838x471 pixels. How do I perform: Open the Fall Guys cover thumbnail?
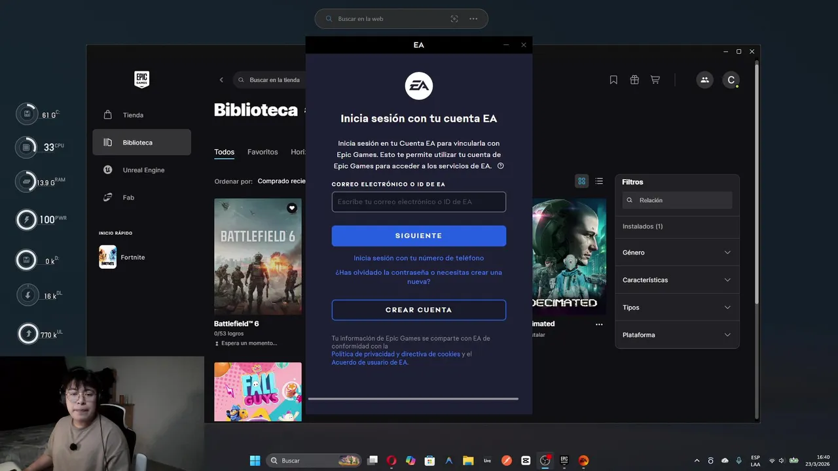tap(258, 392)
